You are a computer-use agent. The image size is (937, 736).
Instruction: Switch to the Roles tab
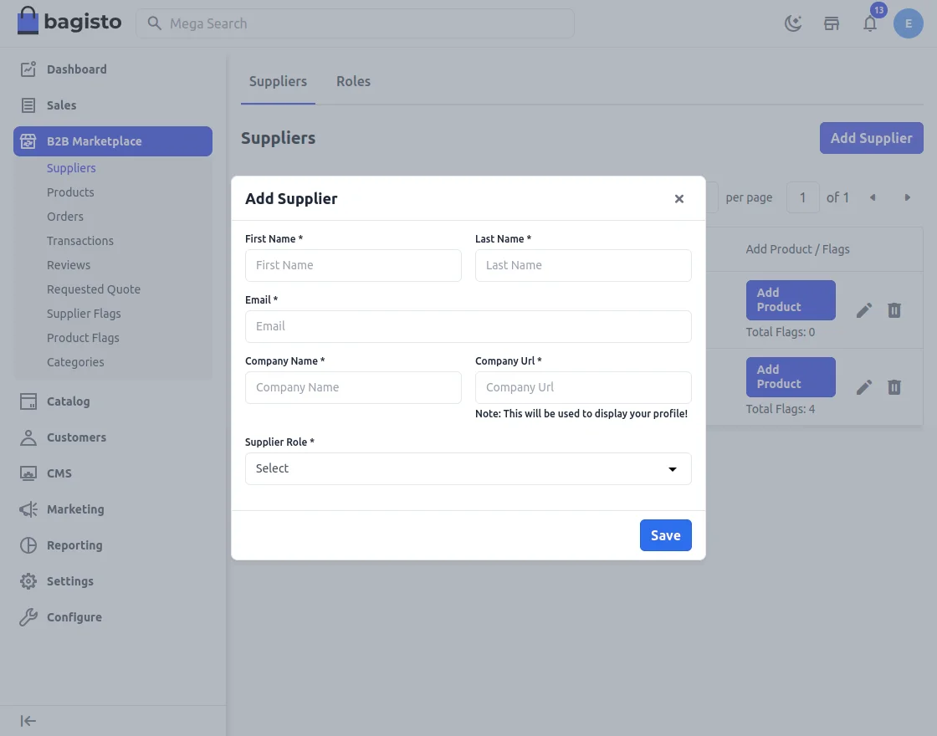point(353,81)
